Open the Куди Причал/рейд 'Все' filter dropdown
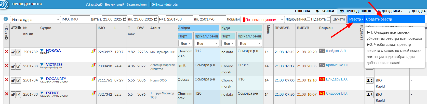Image resolution: width=427 pixels, height=104 pixels. pos(250,44)
